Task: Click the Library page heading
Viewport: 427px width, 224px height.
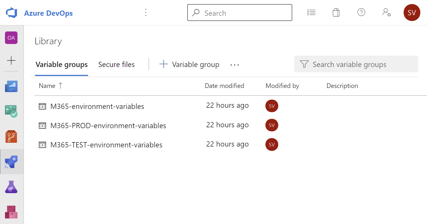Action: click(x=48, y=41)
